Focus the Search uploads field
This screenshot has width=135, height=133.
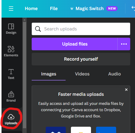click(x=81, y=29)
